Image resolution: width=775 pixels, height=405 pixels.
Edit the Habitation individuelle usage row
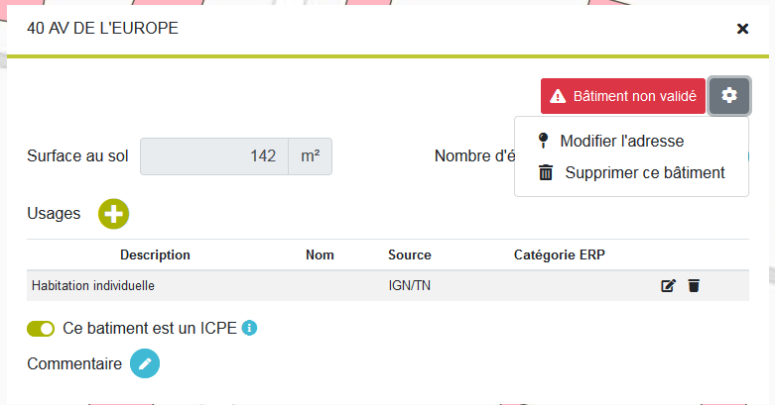coord(669,286)
